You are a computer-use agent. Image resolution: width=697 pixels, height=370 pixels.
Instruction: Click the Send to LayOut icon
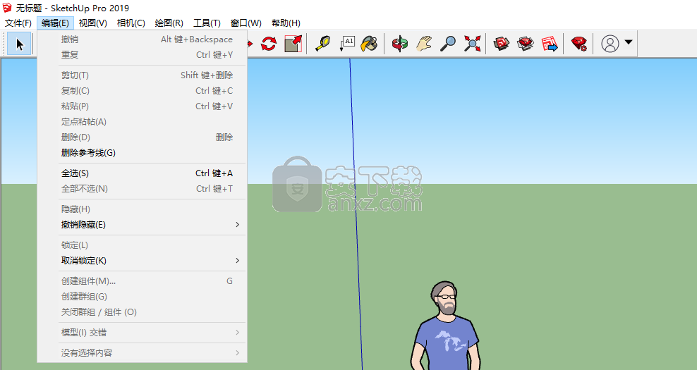coord(550,44)
